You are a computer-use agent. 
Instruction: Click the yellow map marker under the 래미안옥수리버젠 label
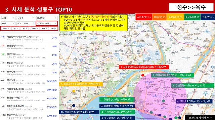point(74,91)
